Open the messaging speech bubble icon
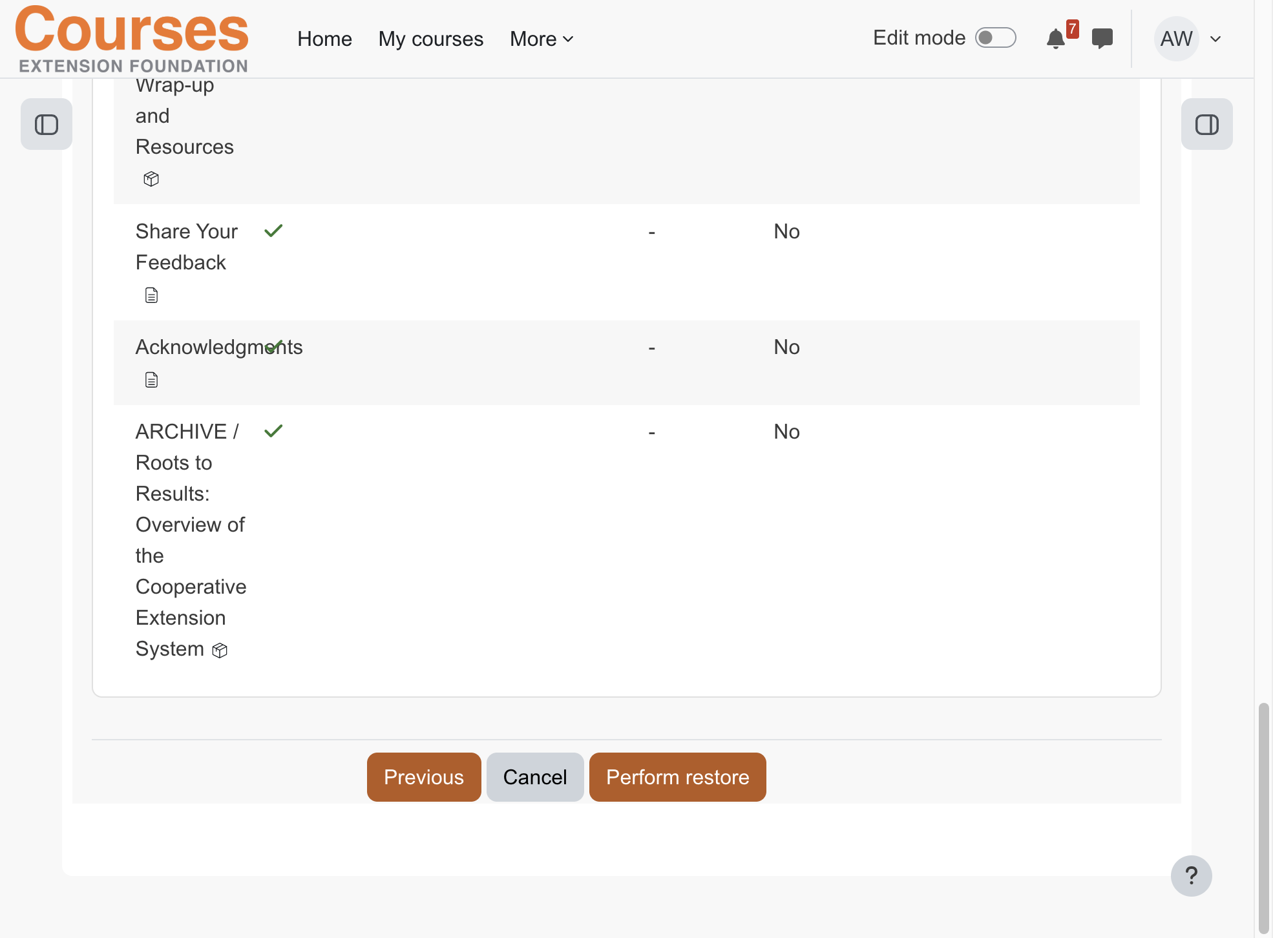The image size is (1273, 938). [1102, 39]
